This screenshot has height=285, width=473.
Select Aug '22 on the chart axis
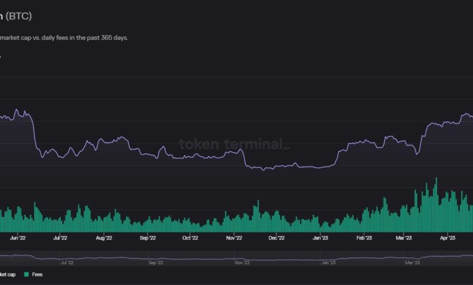pyautogui.click(x=104, y=238)
